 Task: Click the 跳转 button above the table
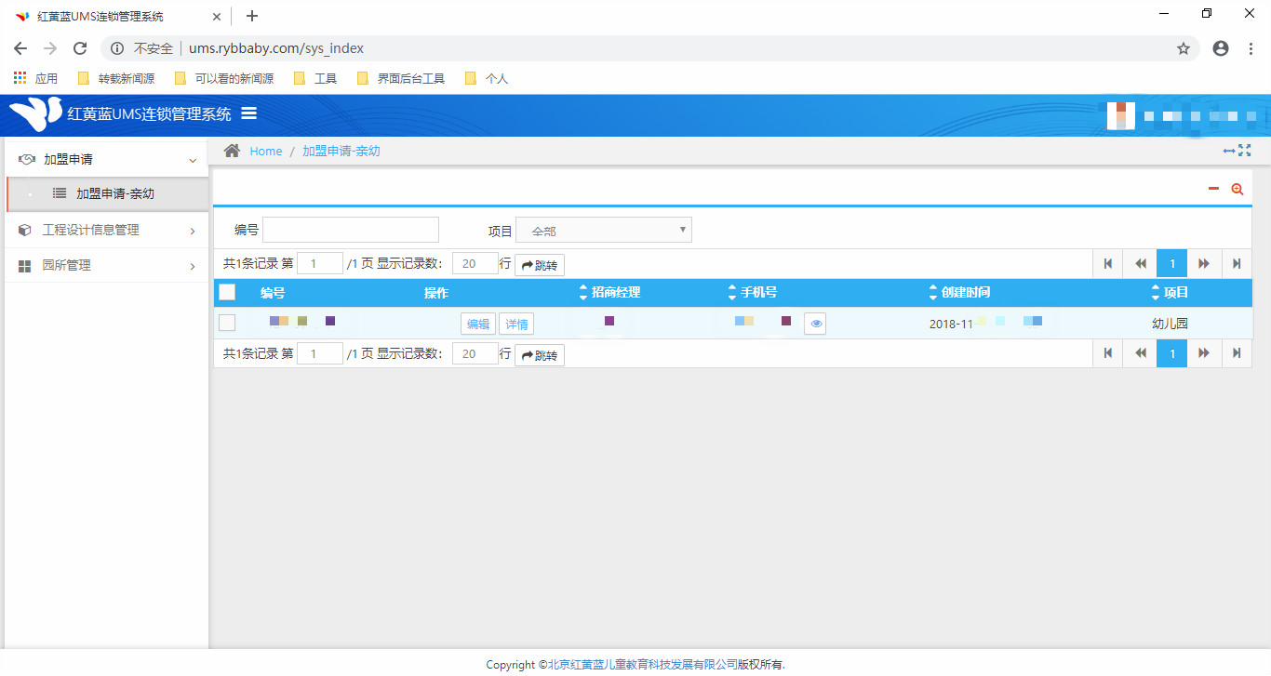pyautogui.click(x=540, y=265)
